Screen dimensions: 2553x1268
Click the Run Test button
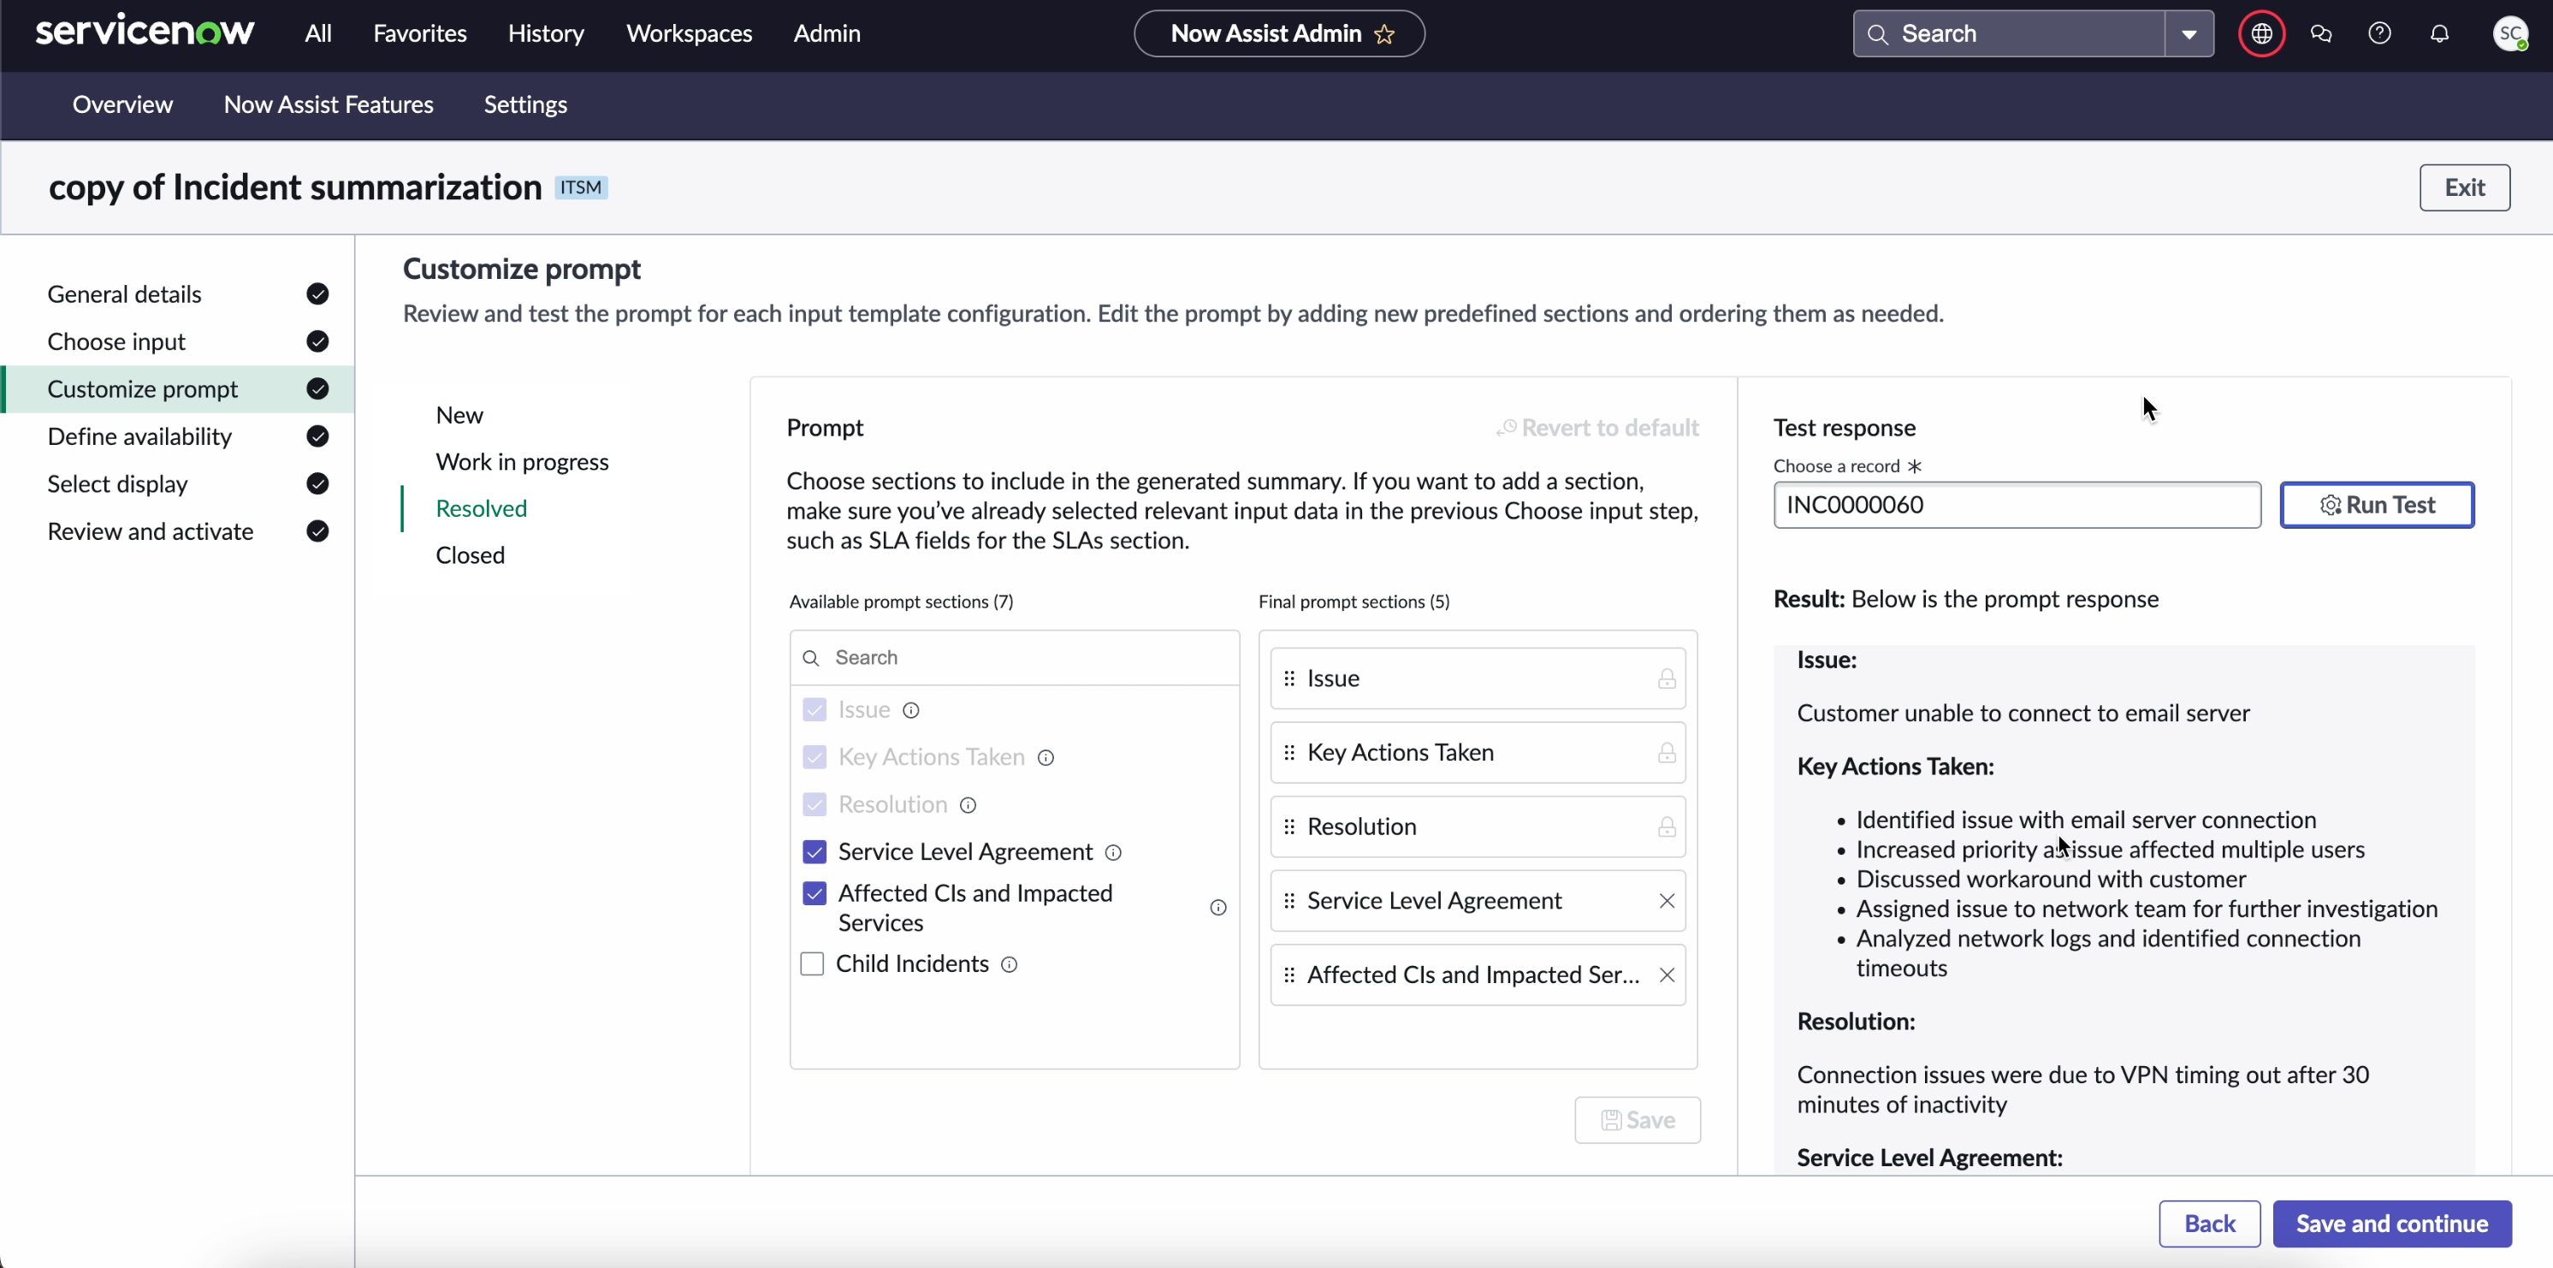(2376, 506)
